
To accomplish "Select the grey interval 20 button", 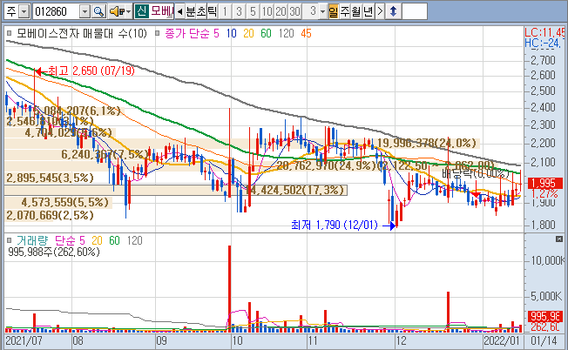I will [281, 11].
